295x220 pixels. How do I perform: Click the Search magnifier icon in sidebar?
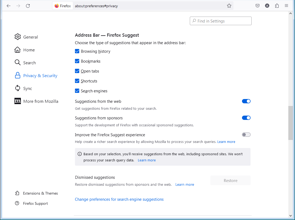(17, 62)
